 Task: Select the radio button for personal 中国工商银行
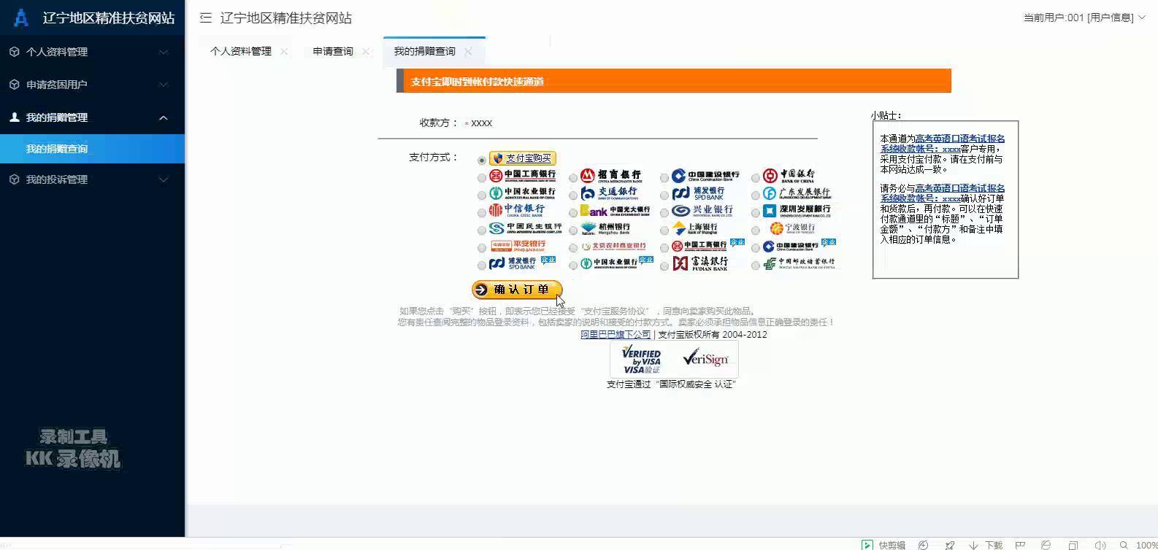pyautogui.click(x=481, y=177)
